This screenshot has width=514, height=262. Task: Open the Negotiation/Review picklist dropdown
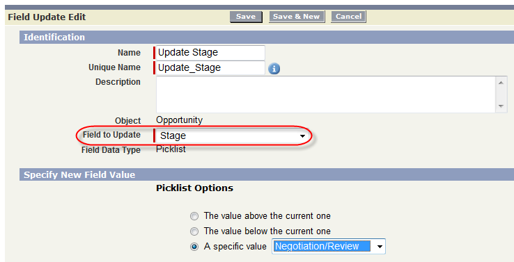tap(329, 246)
